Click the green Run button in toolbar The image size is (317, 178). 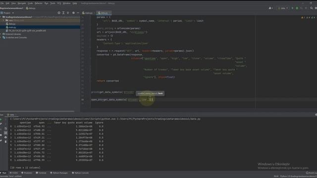tap(292, 8)
